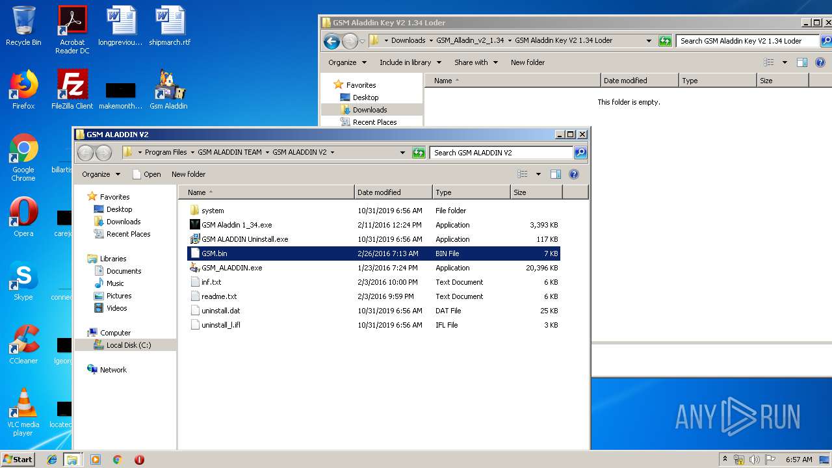Open Music library in the navigation pane
The height and width of the screenshot is (468, 832).
point(115,283)
